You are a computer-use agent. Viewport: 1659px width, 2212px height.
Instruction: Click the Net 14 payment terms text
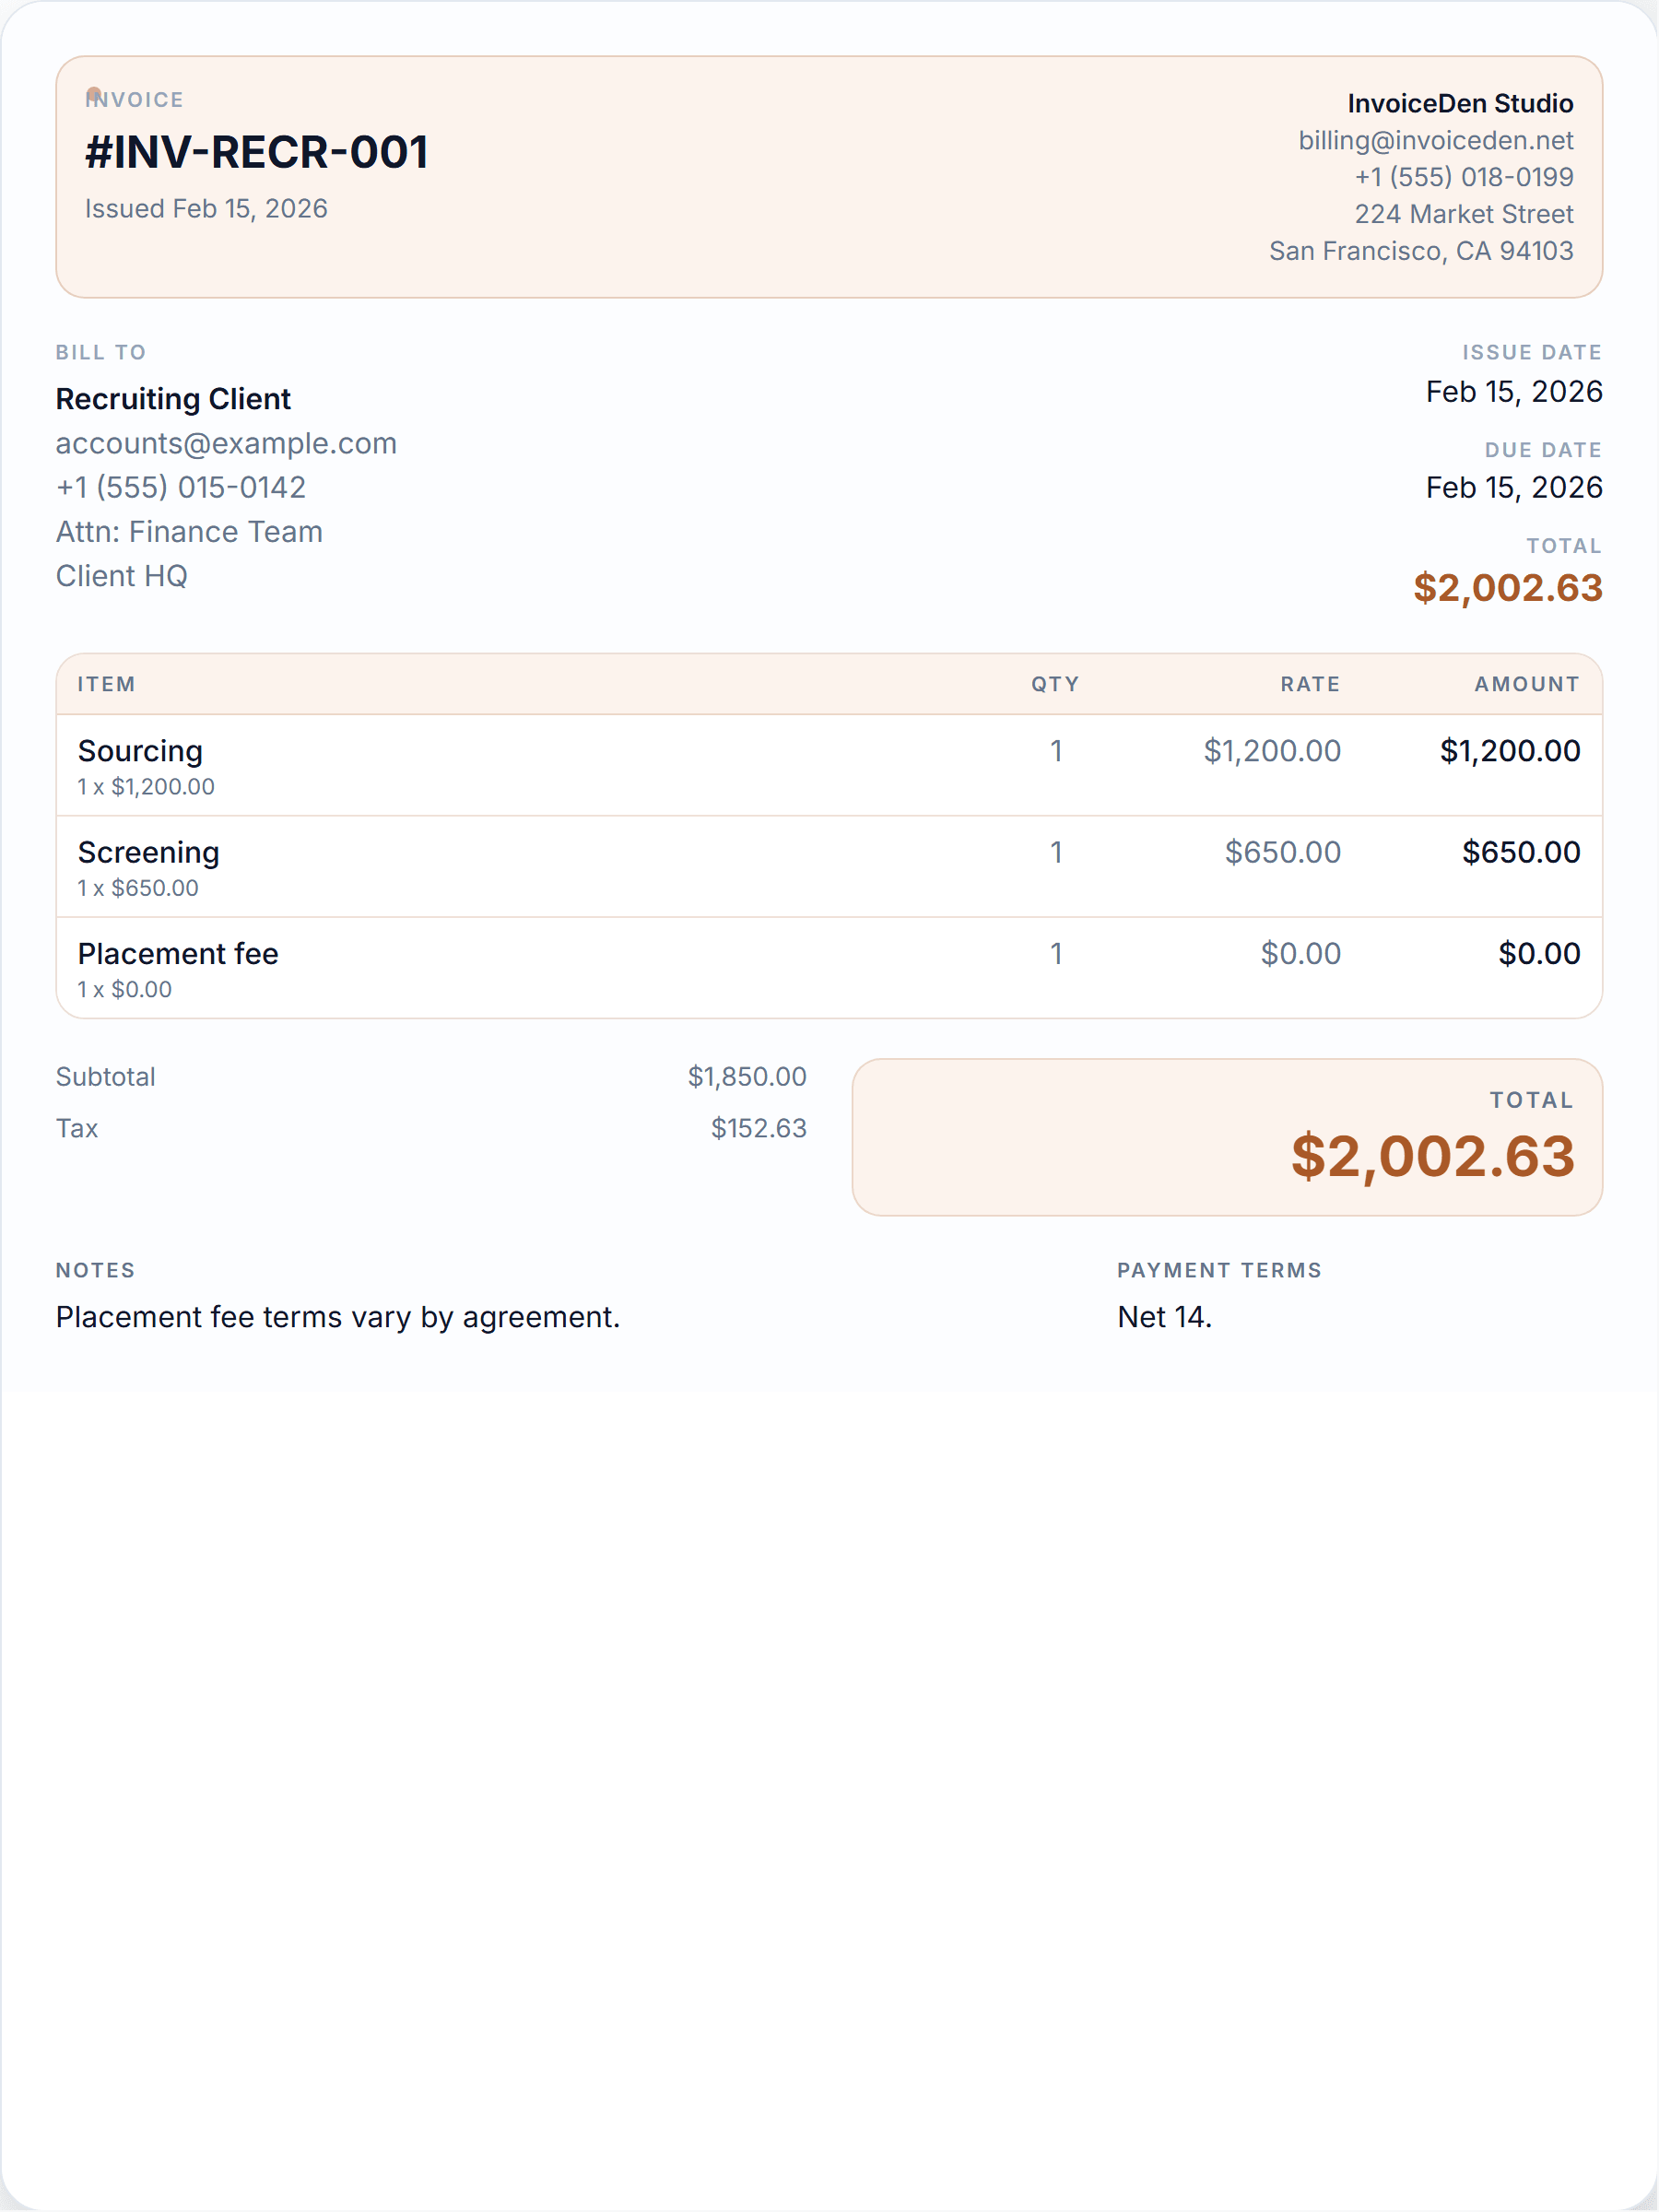coord(1164,1317)
